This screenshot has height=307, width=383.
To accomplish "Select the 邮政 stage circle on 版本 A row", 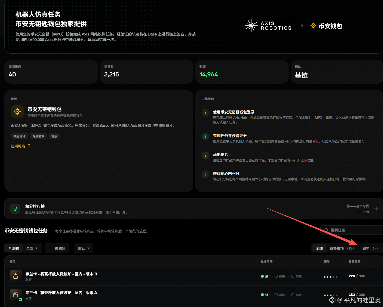I will (x=293, y=295).
